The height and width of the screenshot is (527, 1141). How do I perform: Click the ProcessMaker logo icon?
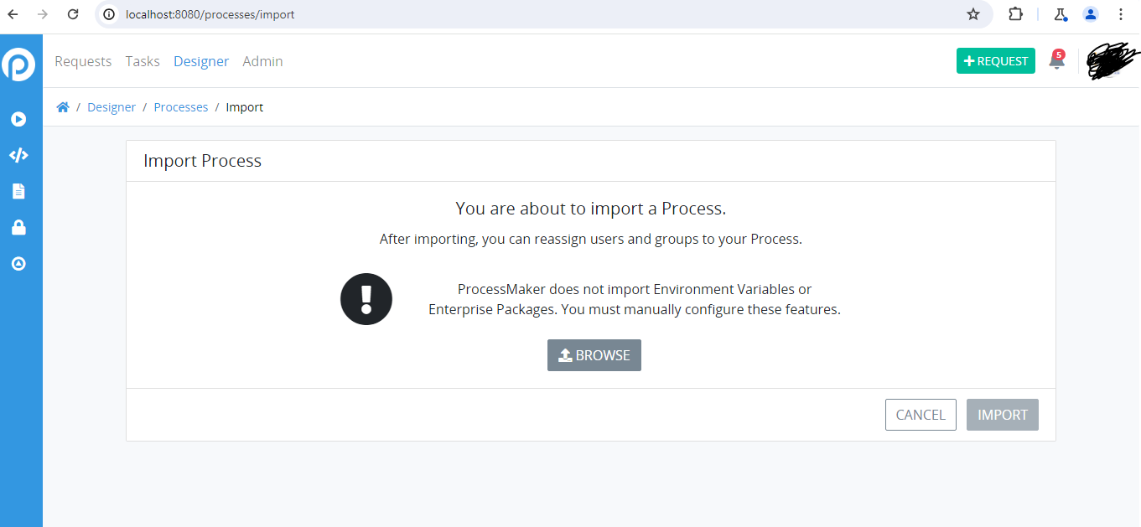click(x=18, y=65)
